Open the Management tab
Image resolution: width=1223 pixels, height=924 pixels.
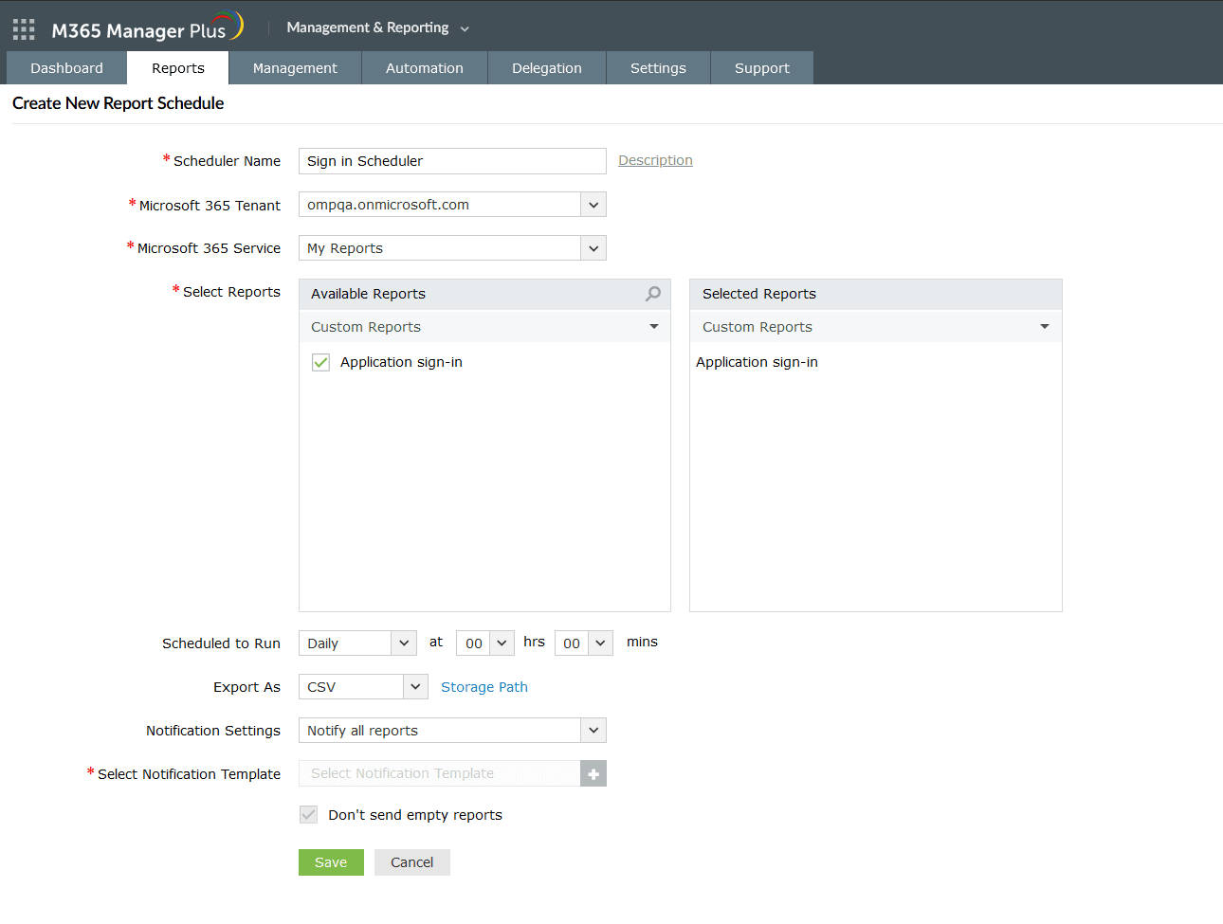[x=295, y=68]
